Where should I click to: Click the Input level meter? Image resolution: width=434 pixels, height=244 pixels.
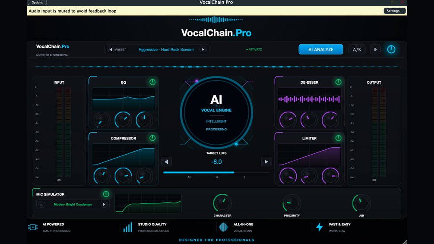point(63,132)
